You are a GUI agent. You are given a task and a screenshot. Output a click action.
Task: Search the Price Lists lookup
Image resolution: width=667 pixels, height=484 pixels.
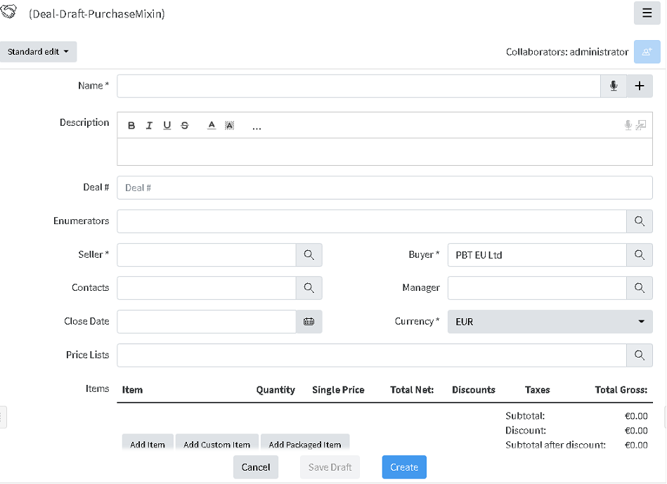point(640,355)
